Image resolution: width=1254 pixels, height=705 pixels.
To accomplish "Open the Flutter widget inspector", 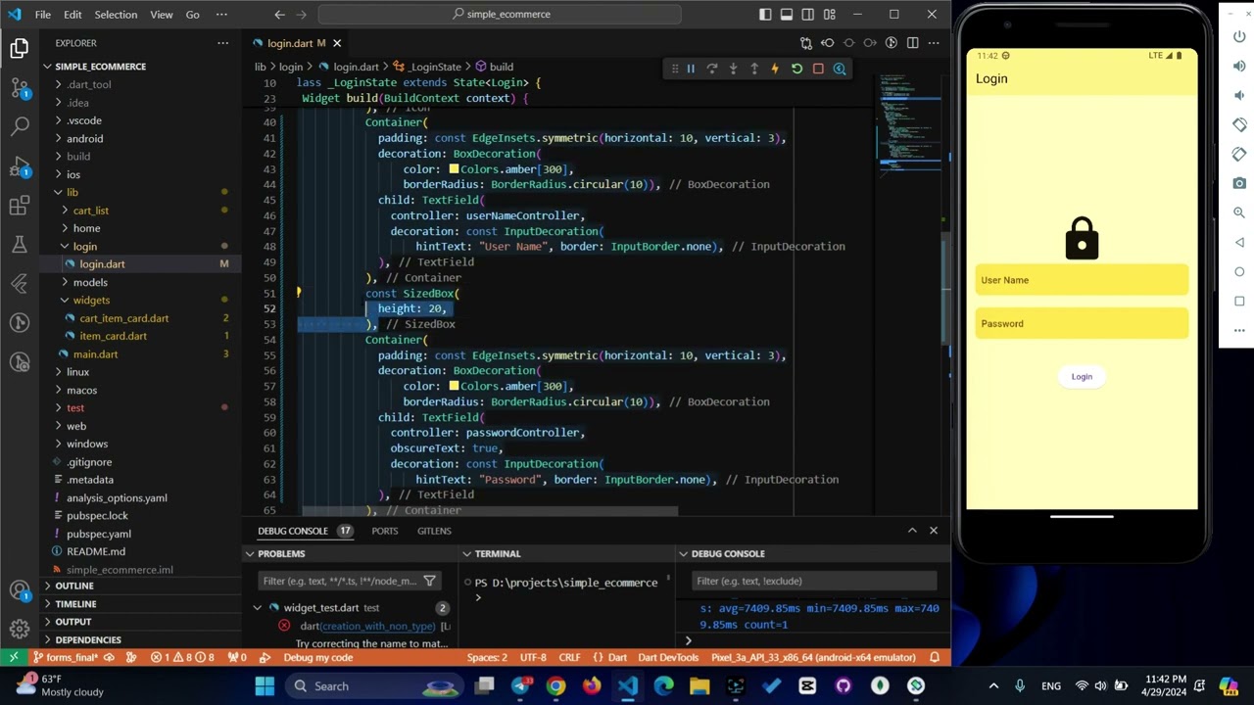I will [x=840, y=69].
